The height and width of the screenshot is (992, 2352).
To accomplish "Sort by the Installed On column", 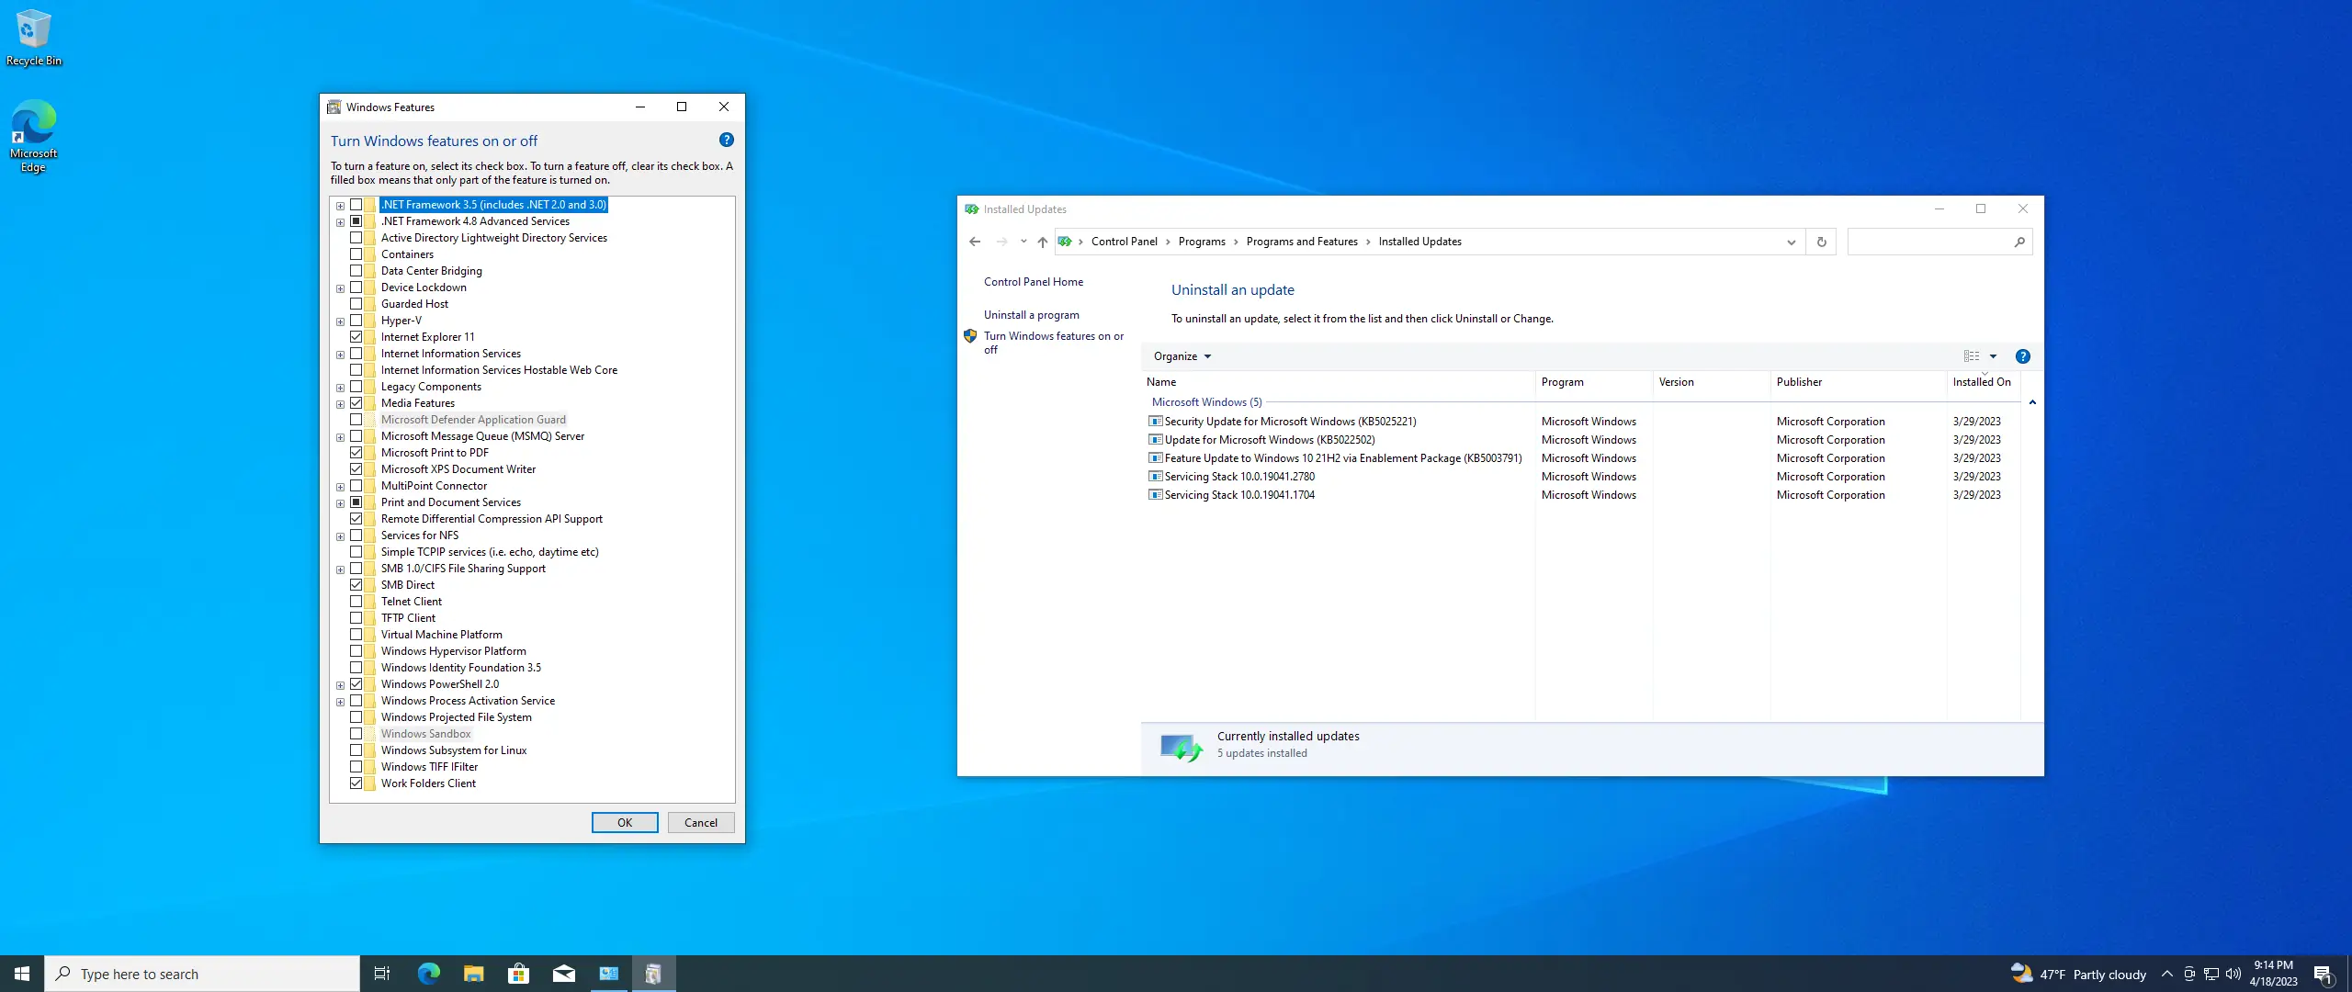I will click(1981, 382).
